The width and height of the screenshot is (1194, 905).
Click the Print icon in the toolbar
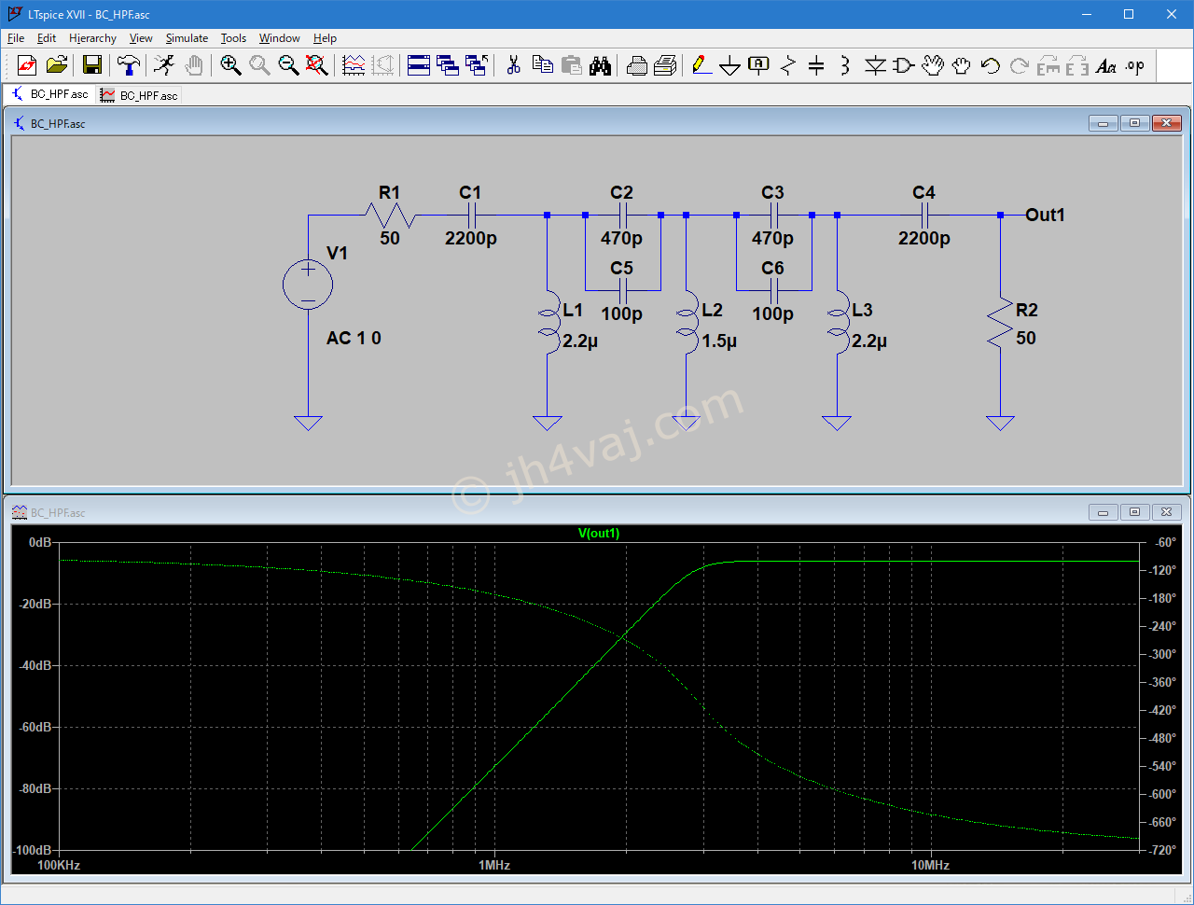pos(665,65)
